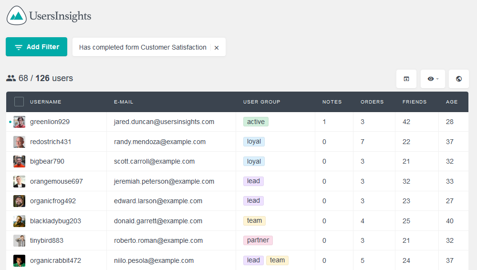
Task: Open greenlion929 avatar thumbnail
Action: pyautogui.click(x=19, y=122)
